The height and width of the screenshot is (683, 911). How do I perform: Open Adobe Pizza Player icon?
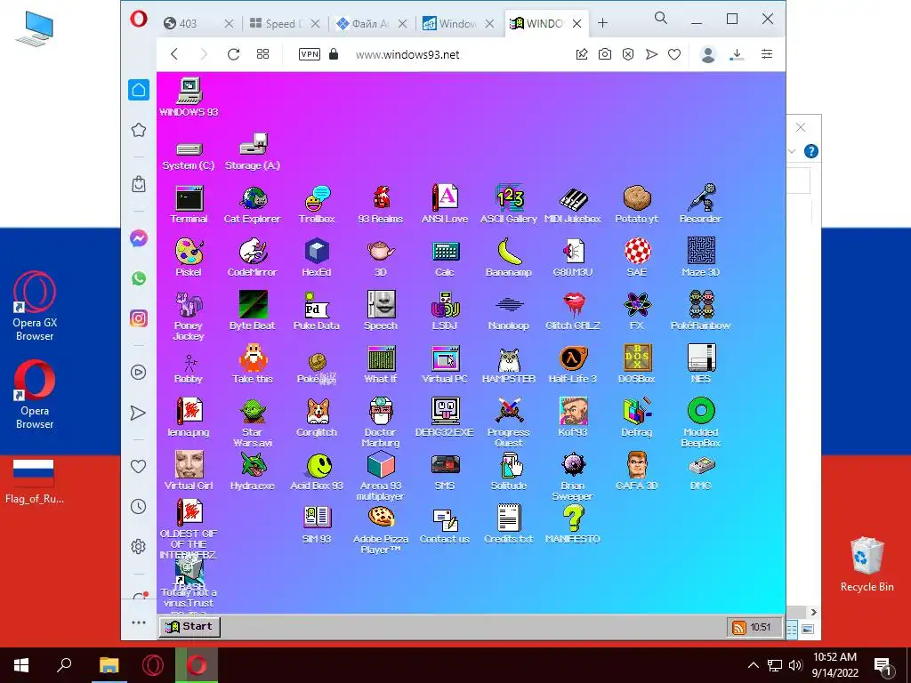coord(381,518)
